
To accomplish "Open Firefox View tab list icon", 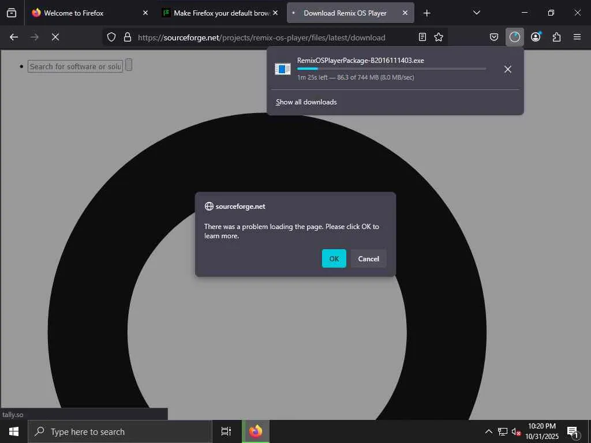I will (x=12, y=13).
